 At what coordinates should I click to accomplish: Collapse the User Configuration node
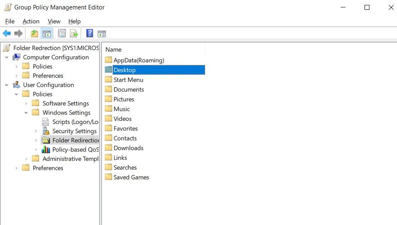point(7,85)
